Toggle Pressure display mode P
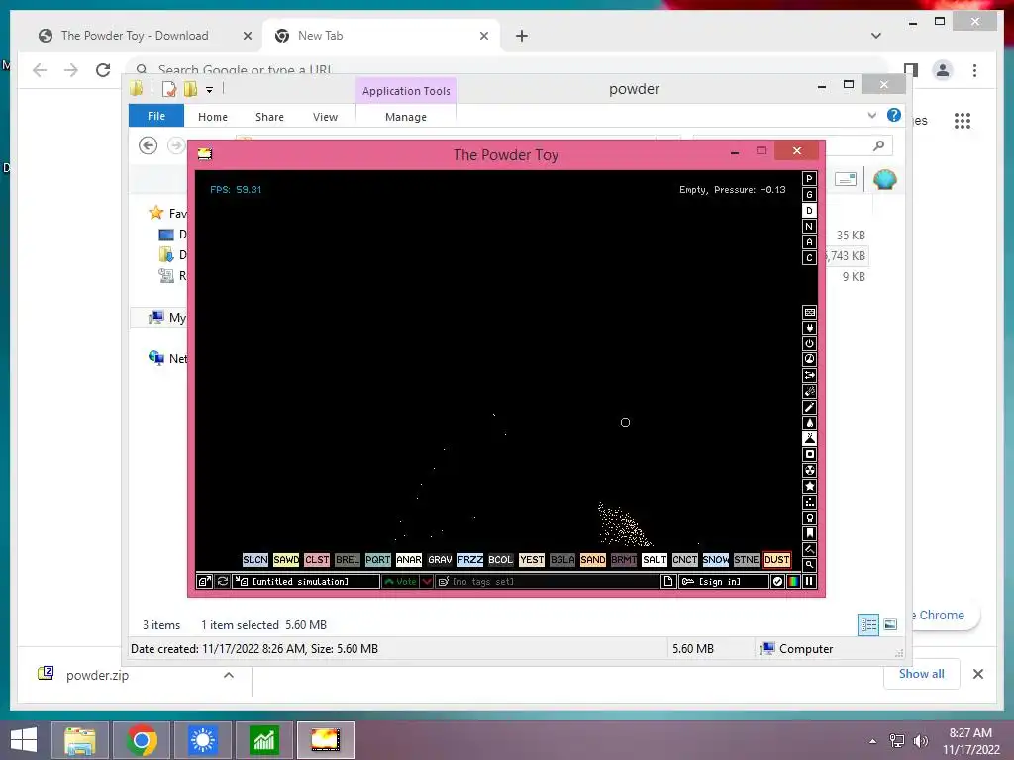Image resolution: width=1014 pixels, height=760 pixels. click(x=809, y=179)
